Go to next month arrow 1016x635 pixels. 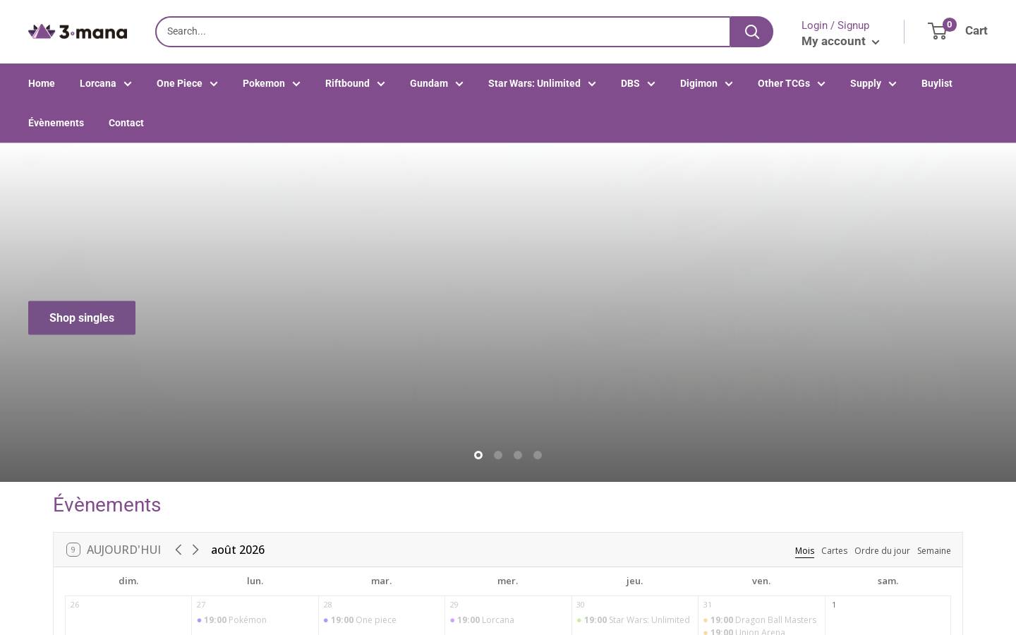click(195, 550)
